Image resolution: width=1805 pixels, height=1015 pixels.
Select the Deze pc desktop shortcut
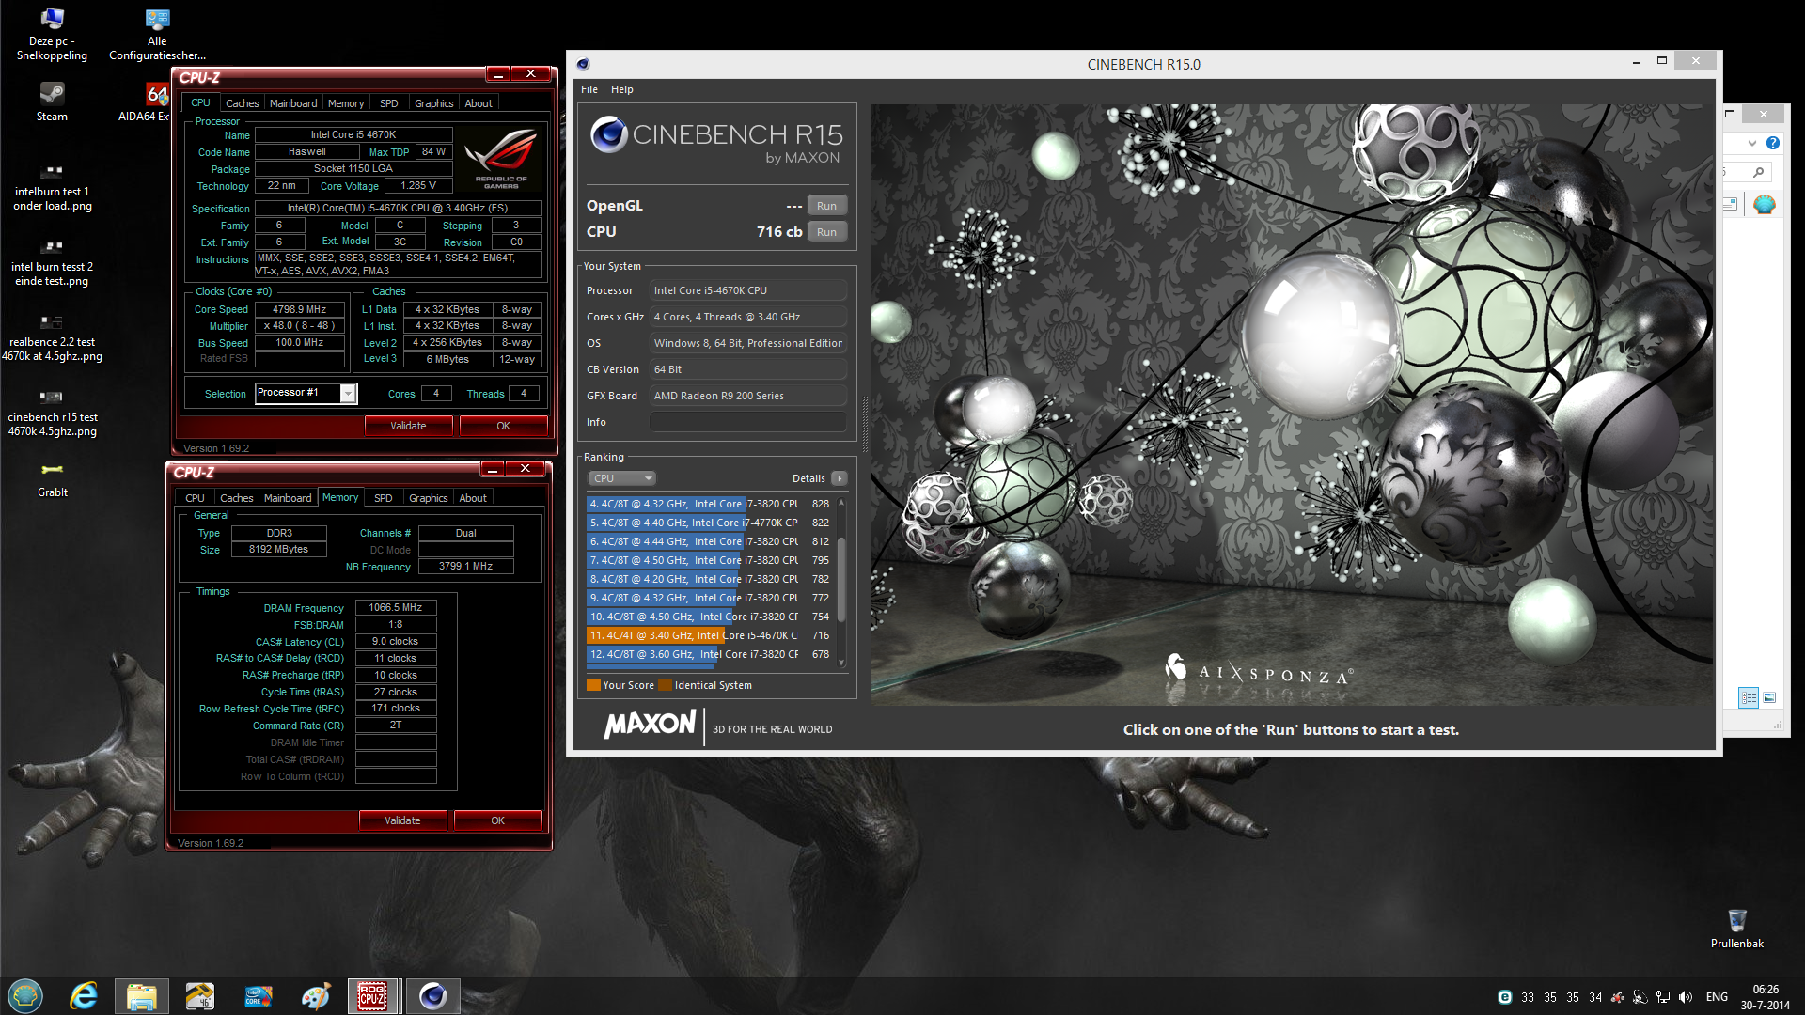(52, 34)
